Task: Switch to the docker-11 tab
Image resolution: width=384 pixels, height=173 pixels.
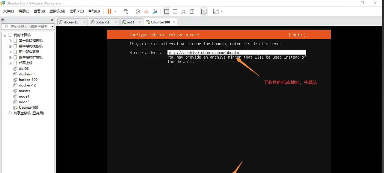Action: pyautogui.click(x=72, y=22)
